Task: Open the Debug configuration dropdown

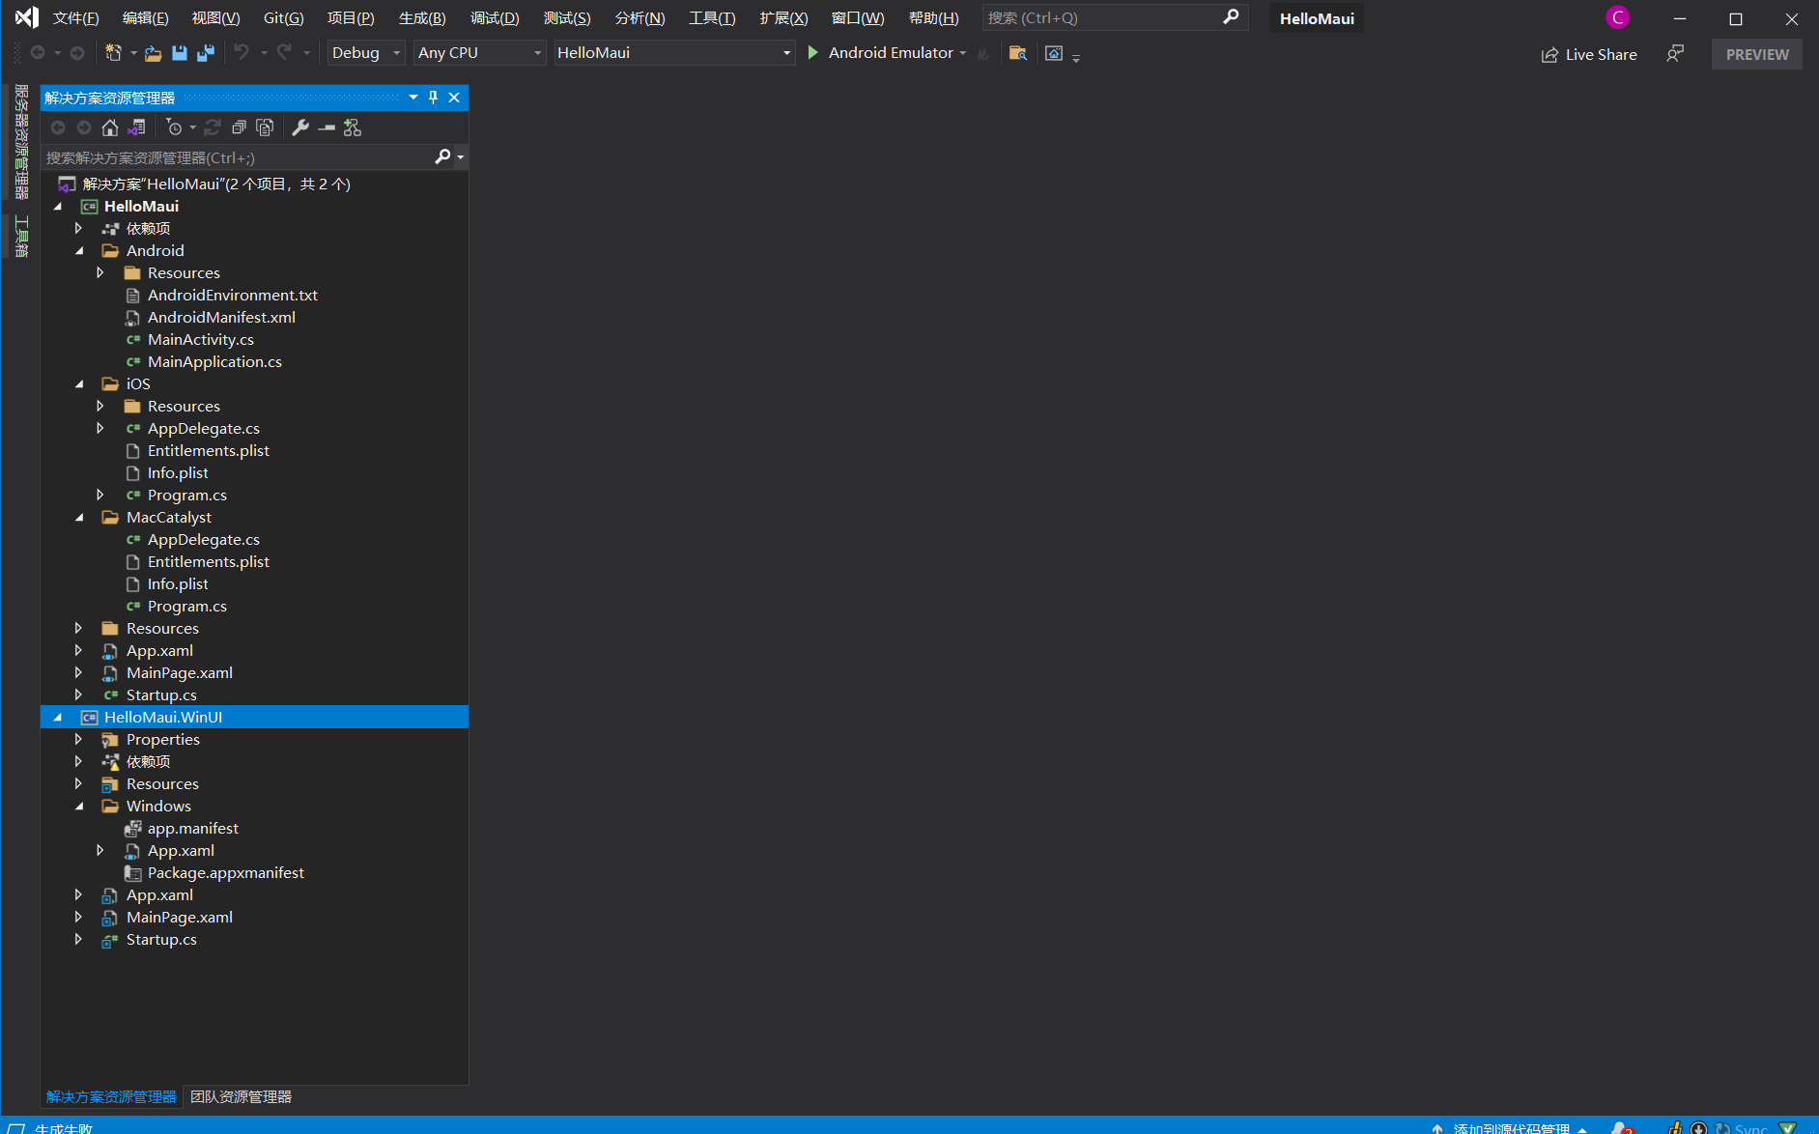Action: [x=365, y=53]
